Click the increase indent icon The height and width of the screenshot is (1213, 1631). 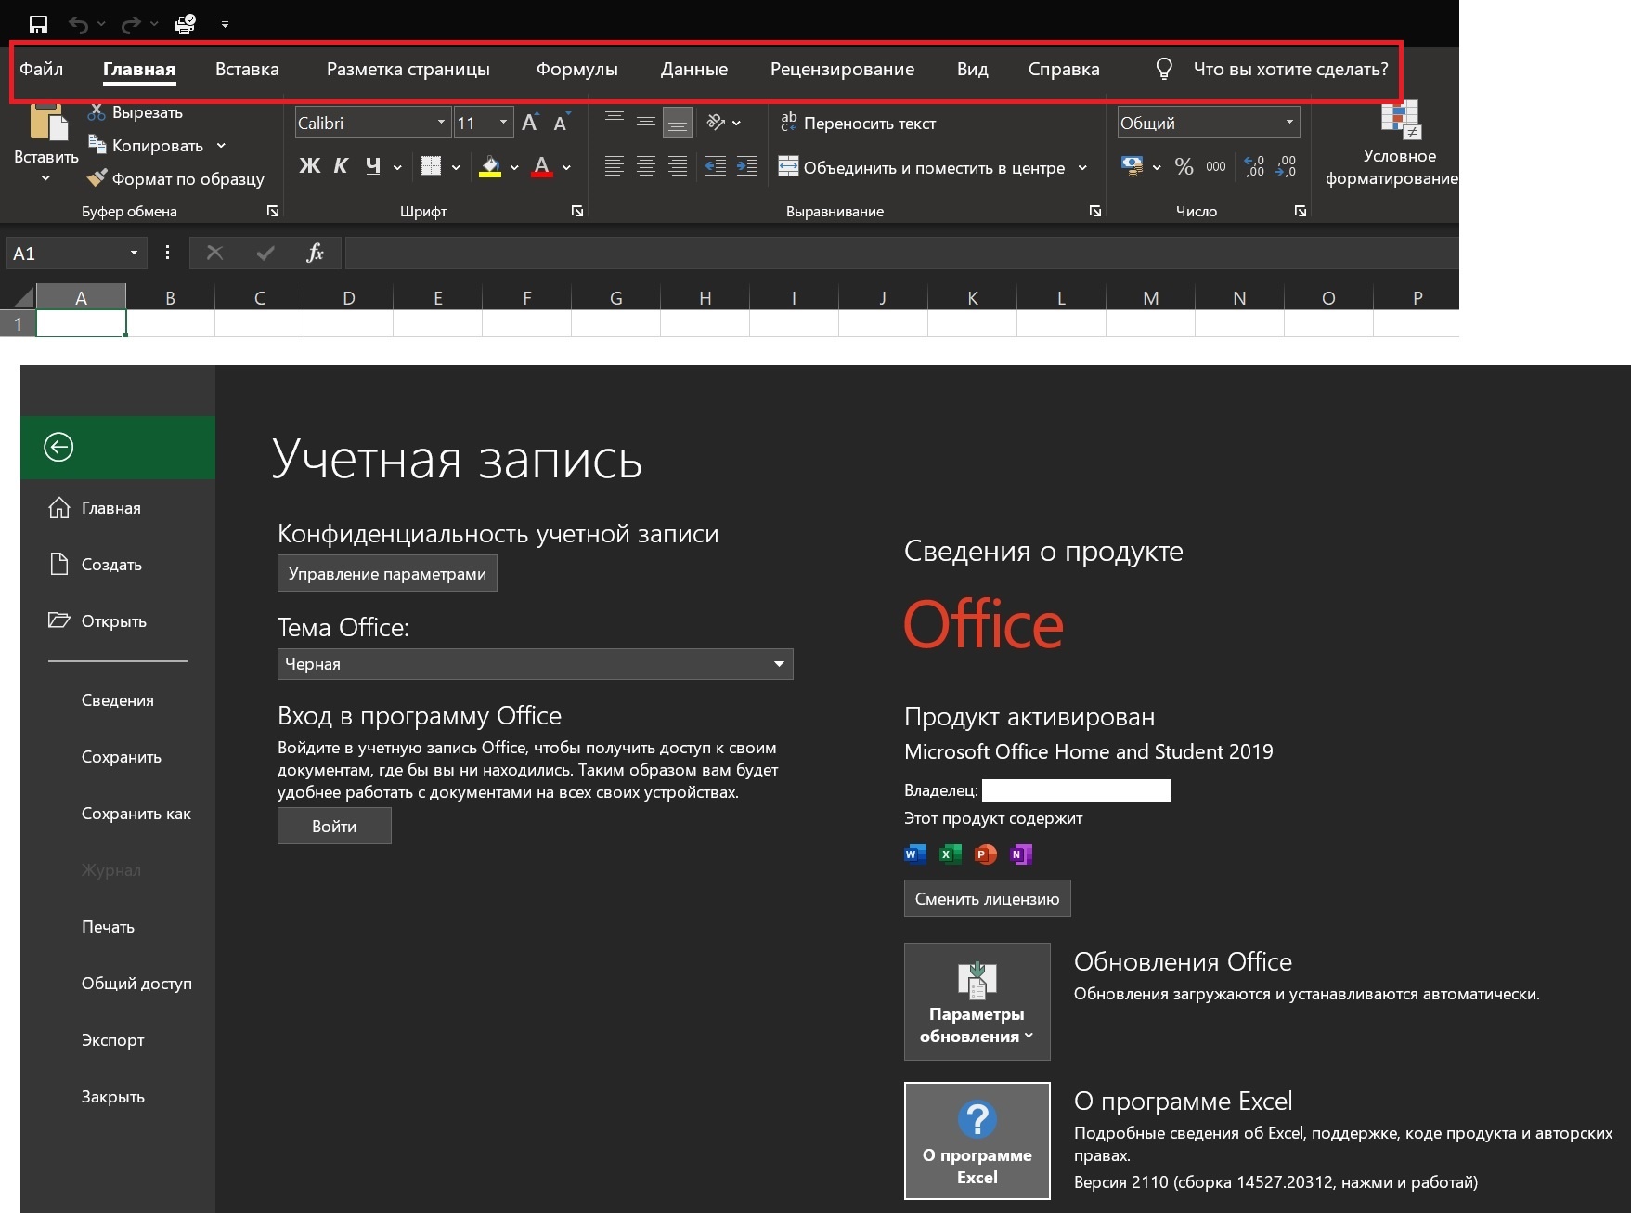click(x=747, y=166)
